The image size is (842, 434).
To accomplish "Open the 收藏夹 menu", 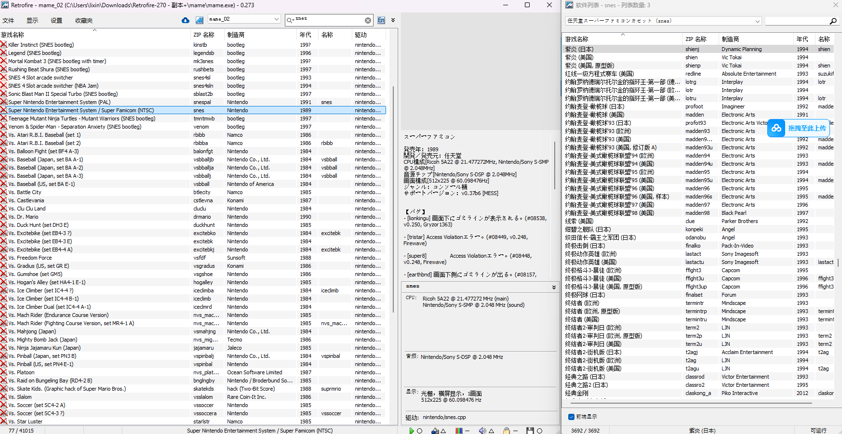I will (84, 21).
